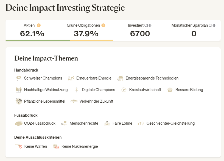Image resolution: width=224 pixels, height=161 pixels.
Task: Click the Energiesparende Technologien house icon
Action: click(120, 78)
